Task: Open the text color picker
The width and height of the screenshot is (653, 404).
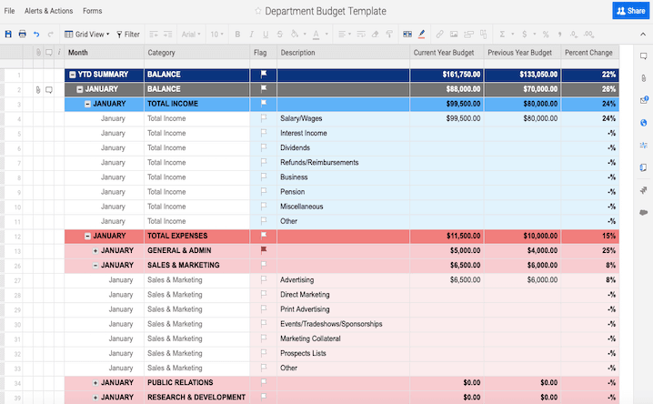Action: pos(316,34)
